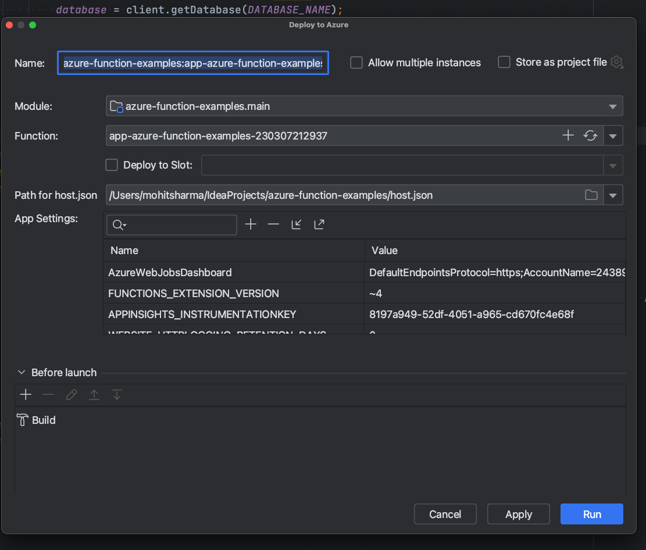Screen dimensions: 646x550
Task: Expand the Function selection dropdown
Action: tap(613, 135)
